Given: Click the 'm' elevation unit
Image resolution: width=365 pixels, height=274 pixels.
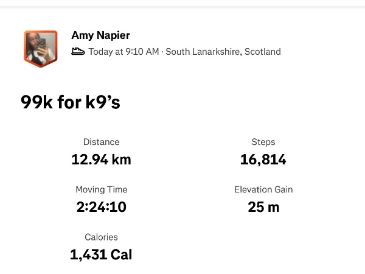Looking at the screenshot, I should tap(273, 207).
